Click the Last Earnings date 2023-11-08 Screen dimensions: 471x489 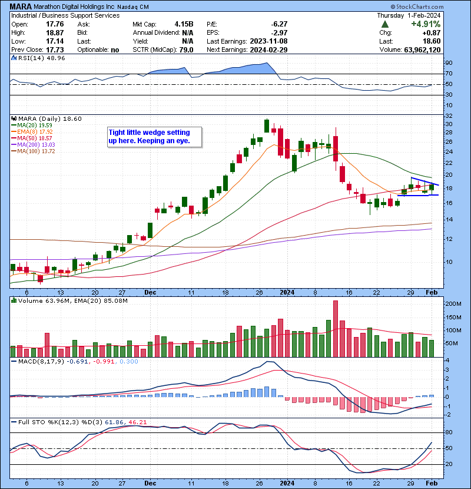coord(268,41)
